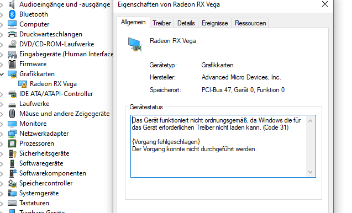Switch to the Allgemein tab
Screen dimensions: 352x213
(133, 22)
